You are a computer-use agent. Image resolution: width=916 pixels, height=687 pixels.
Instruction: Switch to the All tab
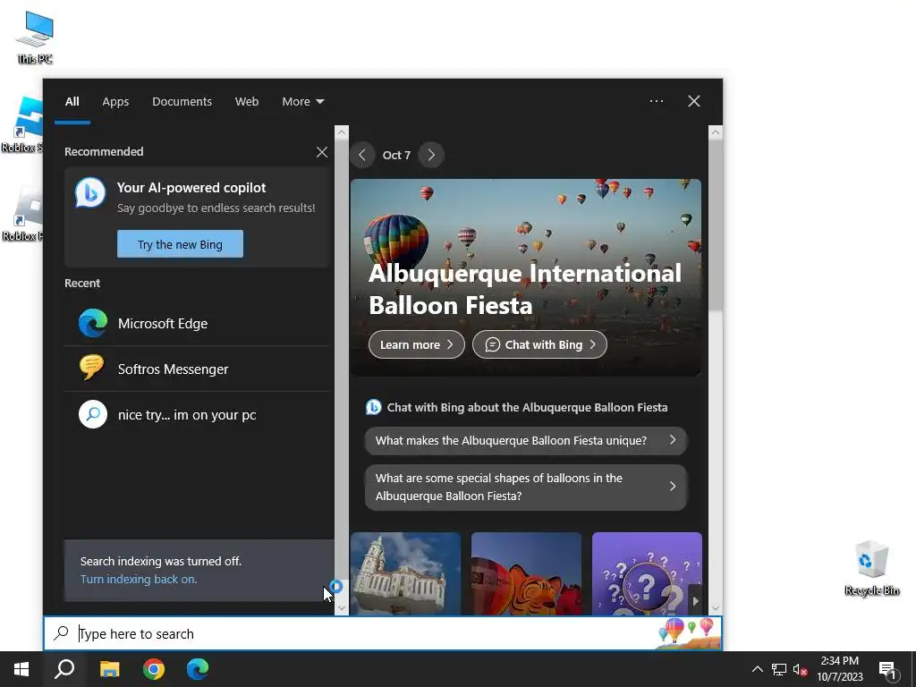(x=72, y=102)
